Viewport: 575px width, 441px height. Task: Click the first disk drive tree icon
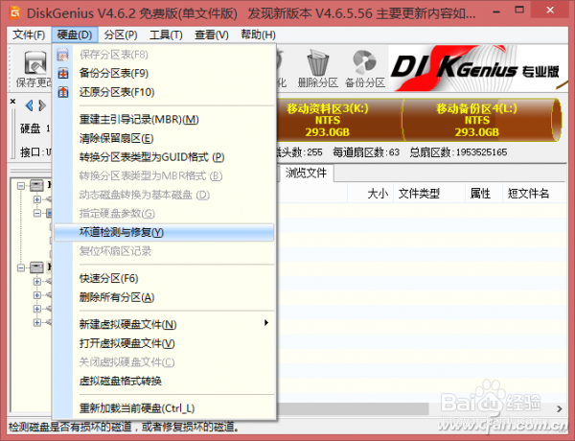(36, 185)
